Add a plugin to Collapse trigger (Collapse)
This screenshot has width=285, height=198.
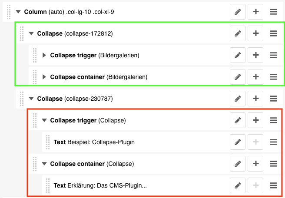click(x=256, y=120)
